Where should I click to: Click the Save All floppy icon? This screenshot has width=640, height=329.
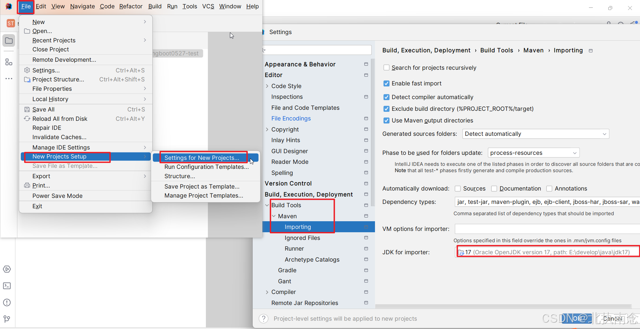pos(27,109)
